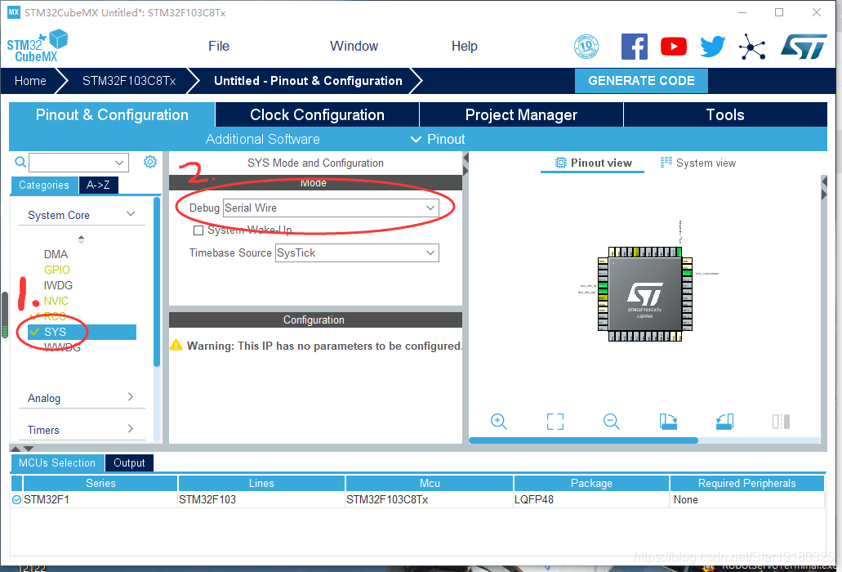842x572 pixels.
Task: Click Untitled - Pinout & Configuration breadcrumb
Action: pyautogui.click(x=308, y=81)
